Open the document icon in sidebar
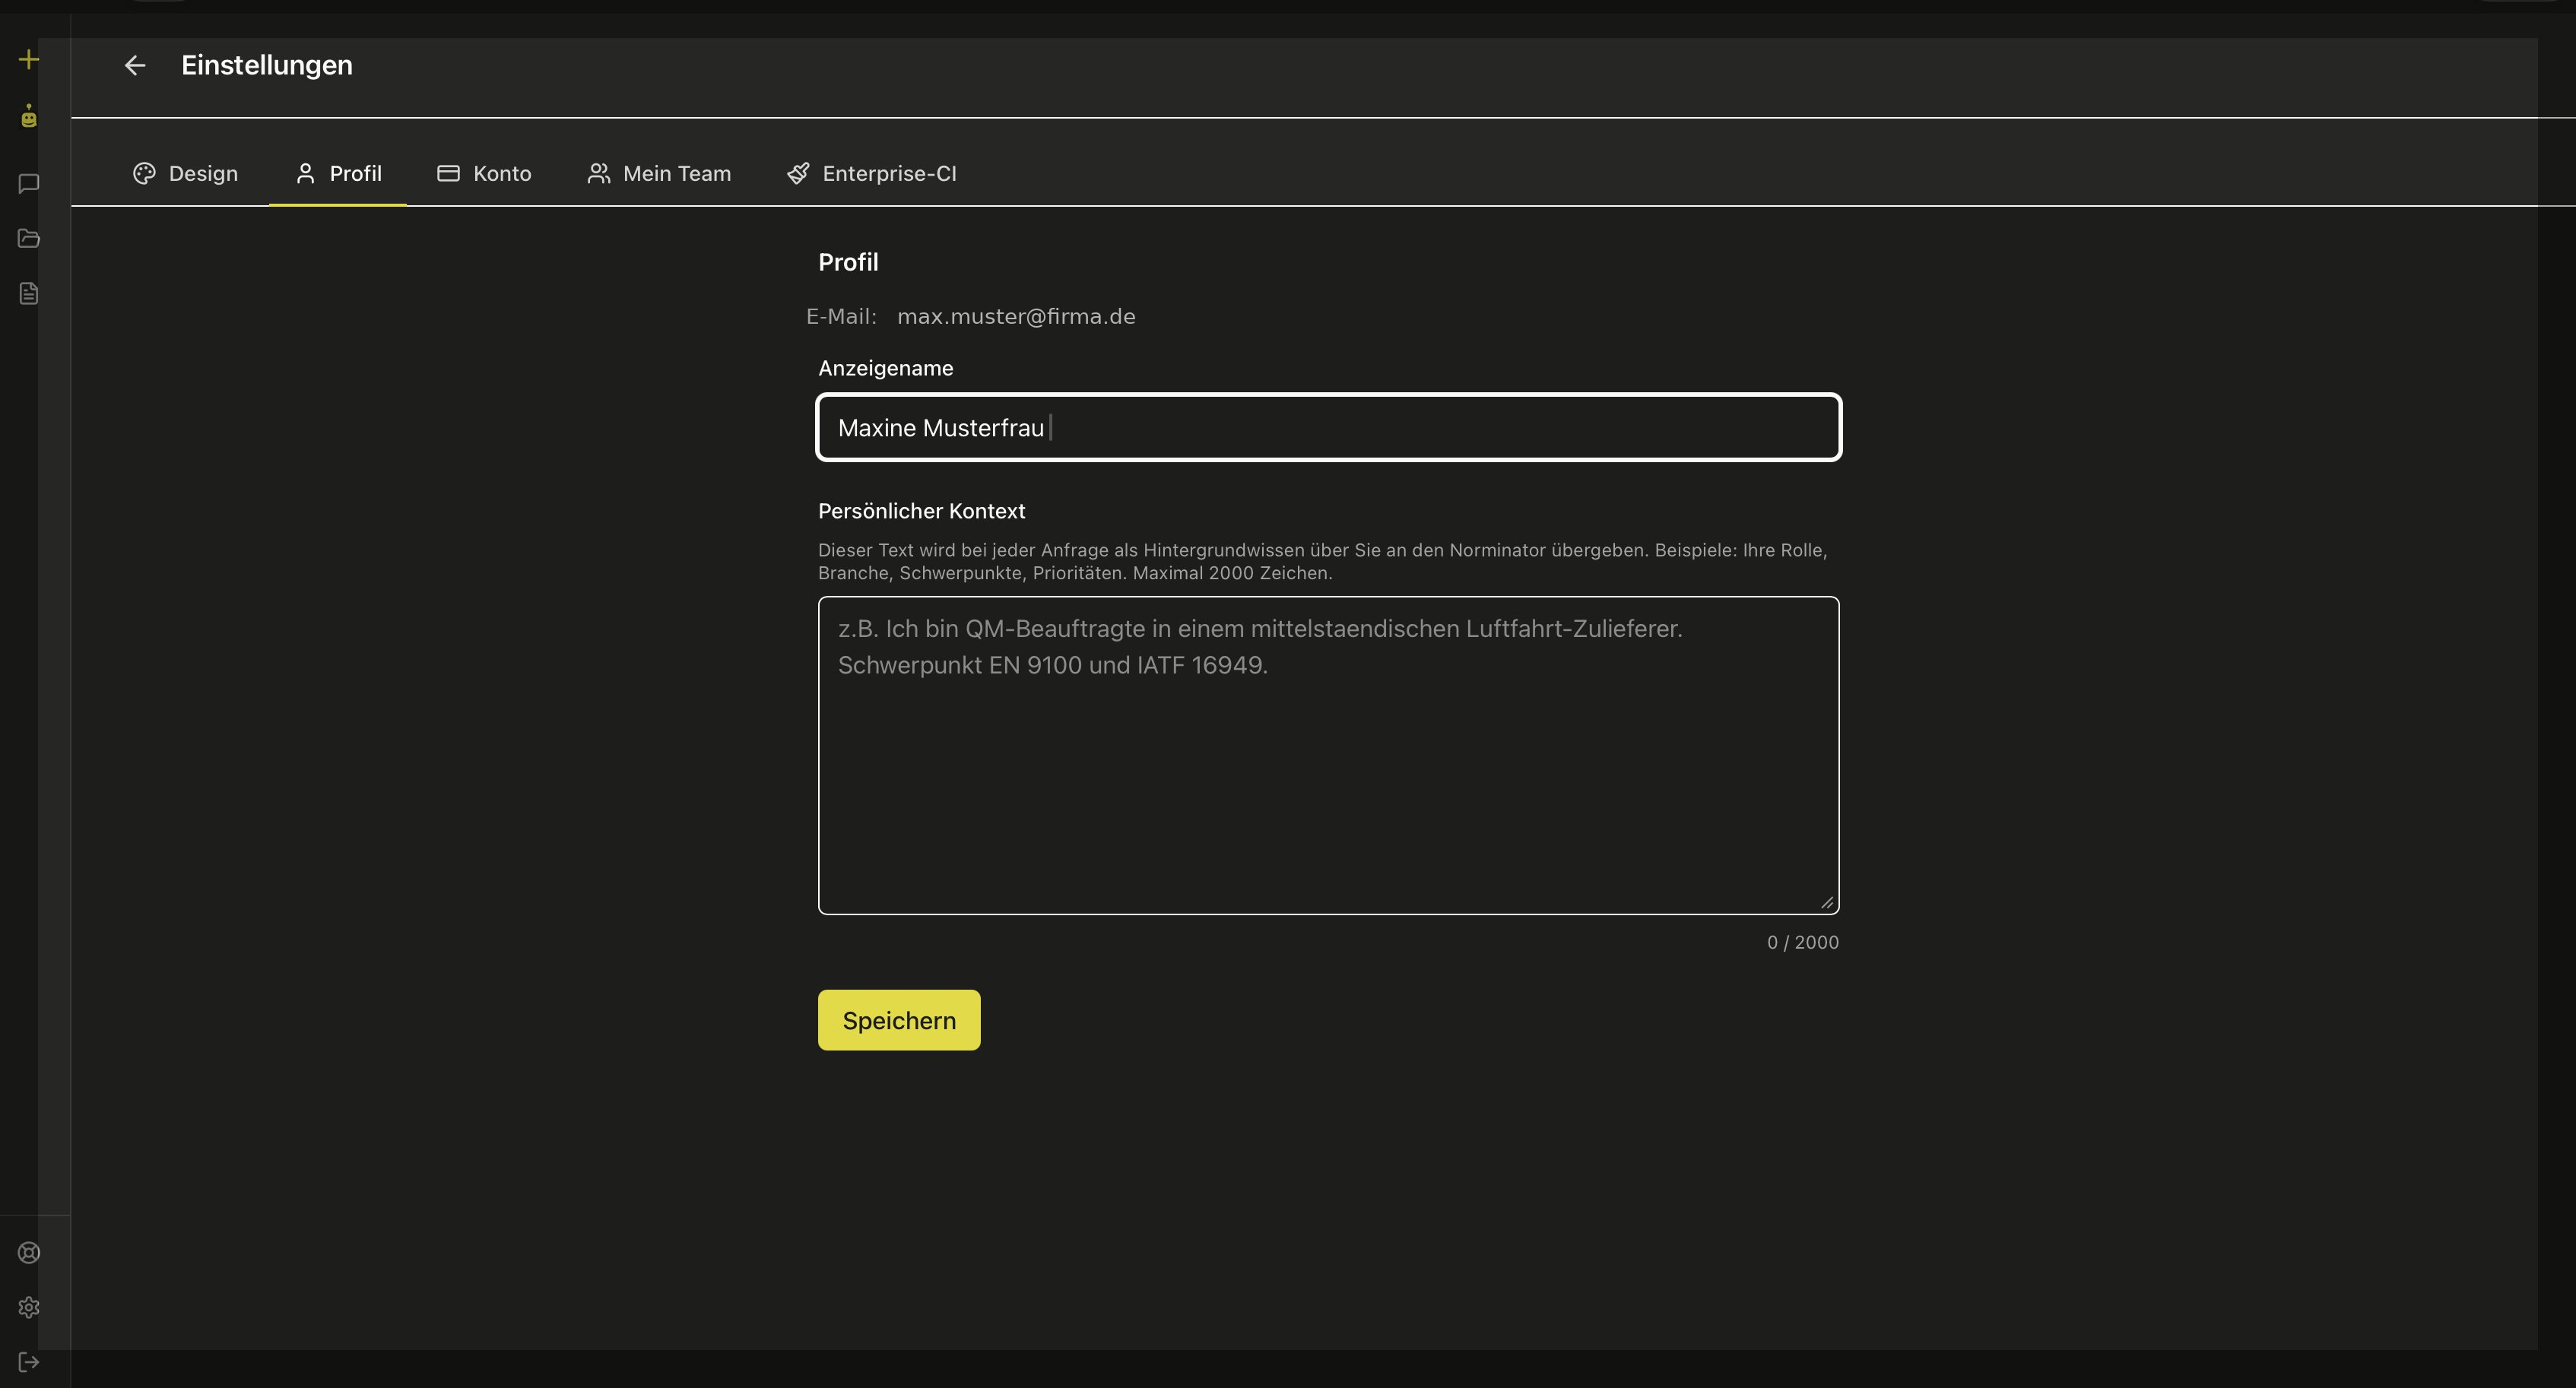The width and height of the screenshot is (2576, 1388). tap(29, 293)
